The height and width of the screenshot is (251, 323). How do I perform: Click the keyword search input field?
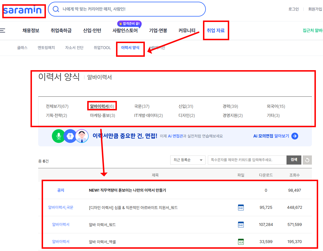click(247, 160)
